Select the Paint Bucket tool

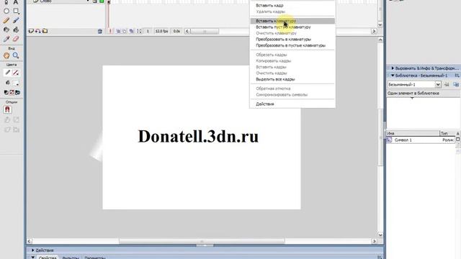click(x=16, y=29)
